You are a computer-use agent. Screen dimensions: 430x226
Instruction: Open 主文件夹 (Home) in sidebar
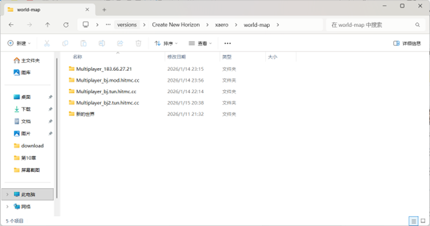point(27,60)
